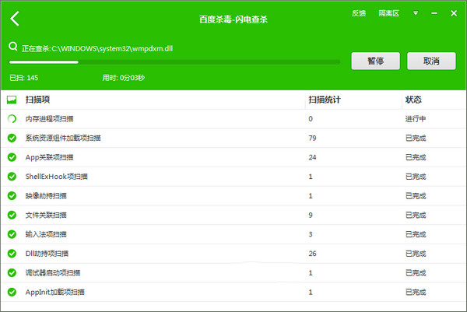Click the green checkmark for 映像劫持扫描

click(x=12, y=196)
